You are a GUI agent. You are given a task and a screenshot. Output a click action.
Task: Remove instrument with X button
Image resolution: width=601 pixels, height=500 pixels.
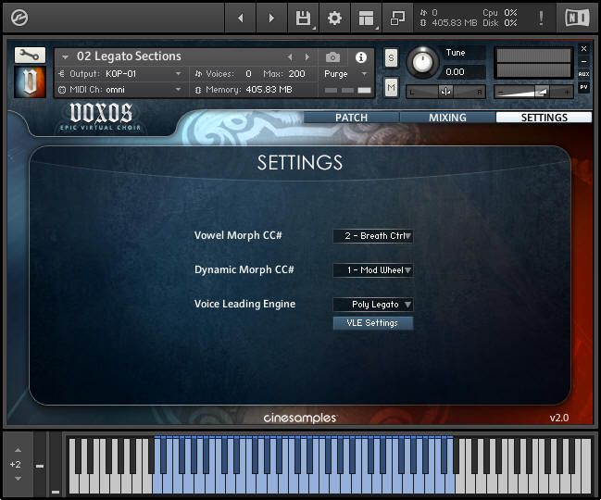[x=583, y=49]
